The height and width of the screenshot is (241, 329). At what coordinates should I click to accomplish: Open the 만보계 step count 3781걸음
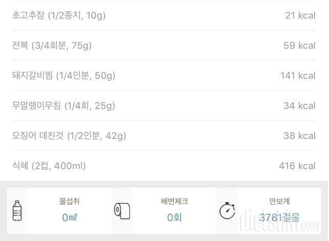[279, 218]
